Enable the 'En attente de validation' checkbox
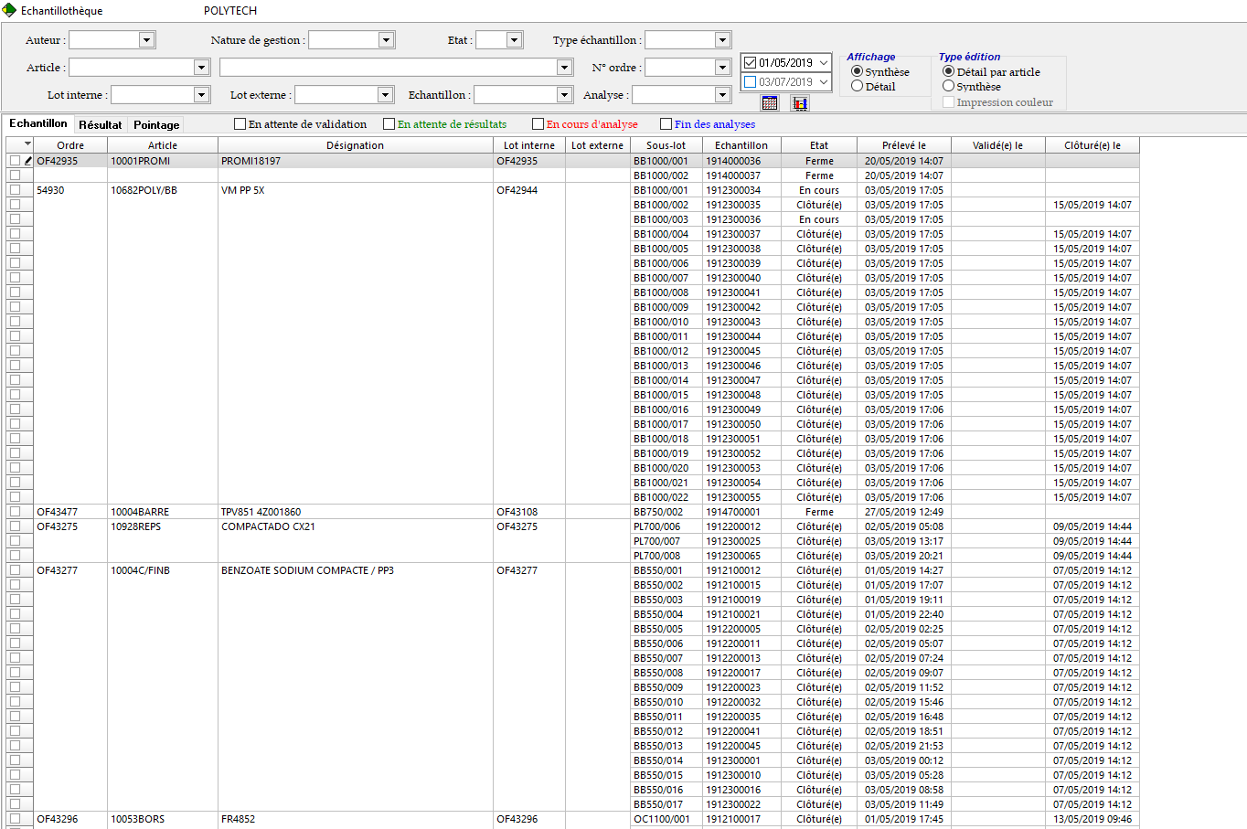 click(x=240, y=124)
